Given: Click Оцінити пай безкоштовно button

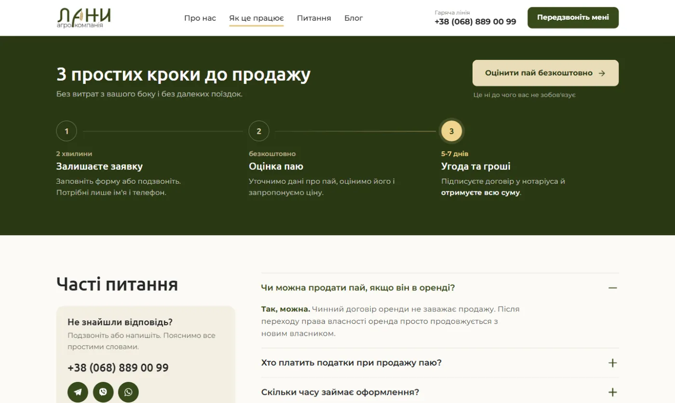Looking at the screenshot, I should tap(545, 73).
